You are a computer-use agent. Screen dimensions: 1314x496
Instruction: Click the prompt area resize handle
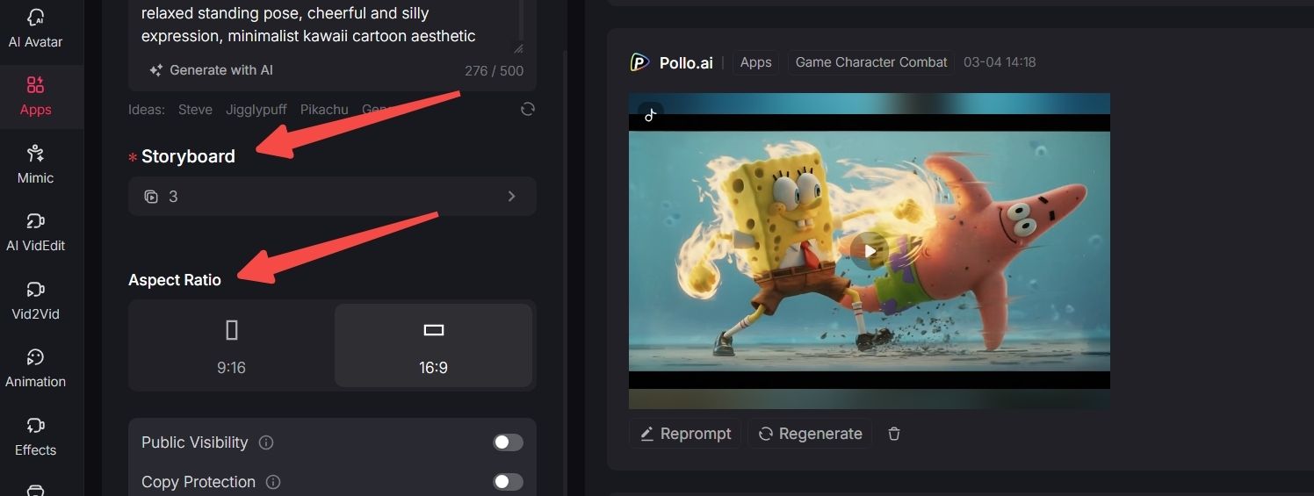[518, 48]
